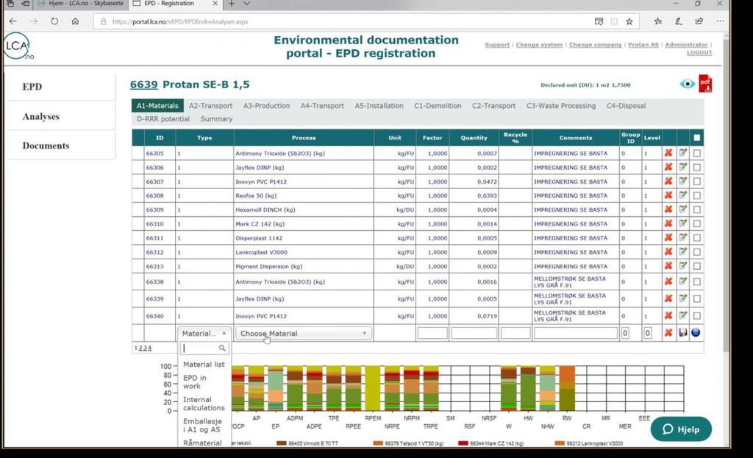
Task: Delete row 66313 Pigment Dispersion
Action: (668, 266)
